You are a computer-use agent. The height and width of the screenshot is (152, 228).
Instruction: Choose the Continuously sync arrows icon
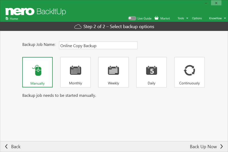tap(189, 70)
